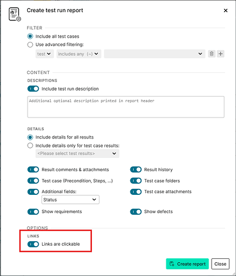Toggle Links are clickable switch

33,244
